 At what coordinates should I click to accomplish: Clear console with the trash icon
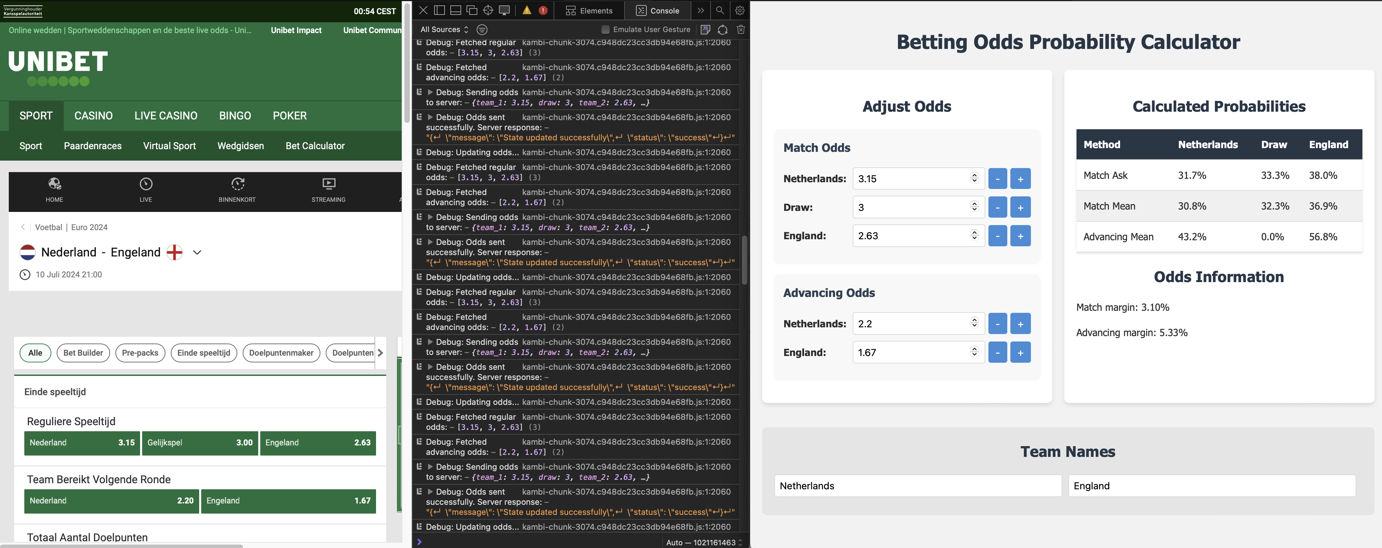(740, 29)
